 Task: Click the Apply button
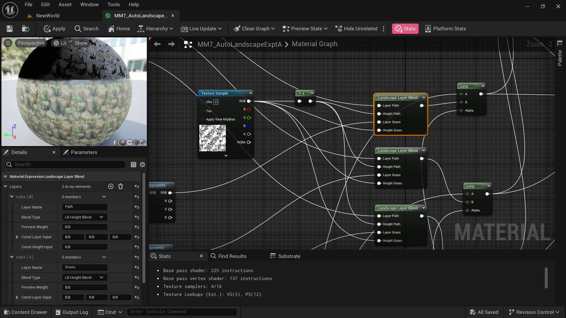(55, 29)
